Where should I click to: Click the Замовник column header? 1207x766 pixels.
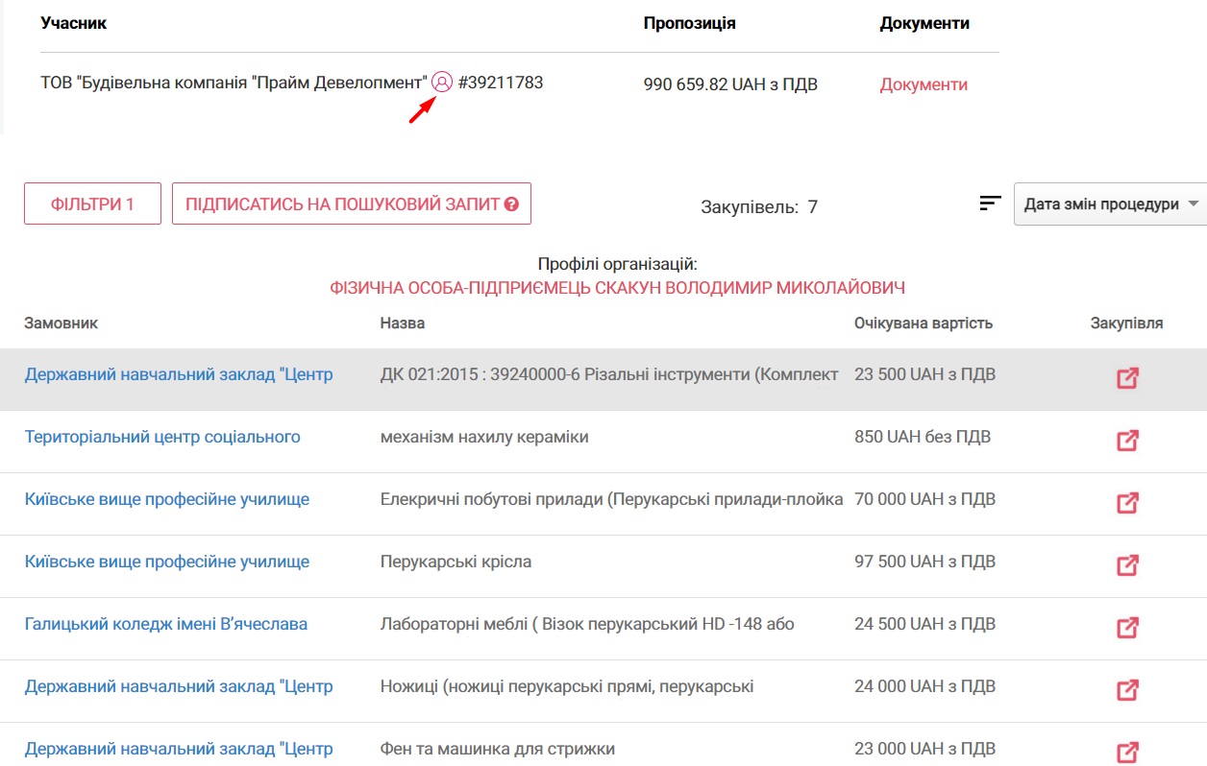(62, 323)
